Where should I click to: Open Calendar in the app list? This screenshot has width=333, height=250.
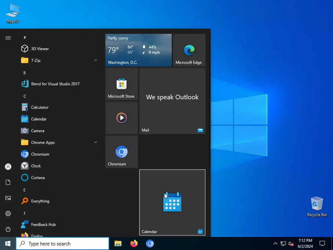(60, 119)
